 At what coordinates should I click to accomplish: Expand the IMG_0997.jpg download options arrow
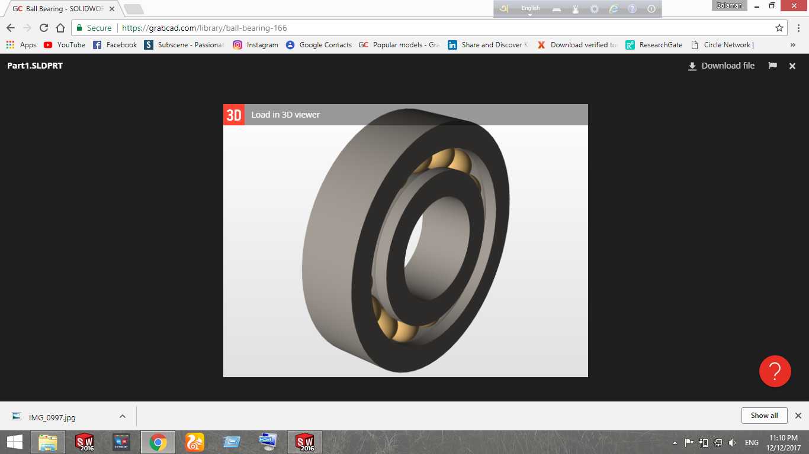(123, 416)
